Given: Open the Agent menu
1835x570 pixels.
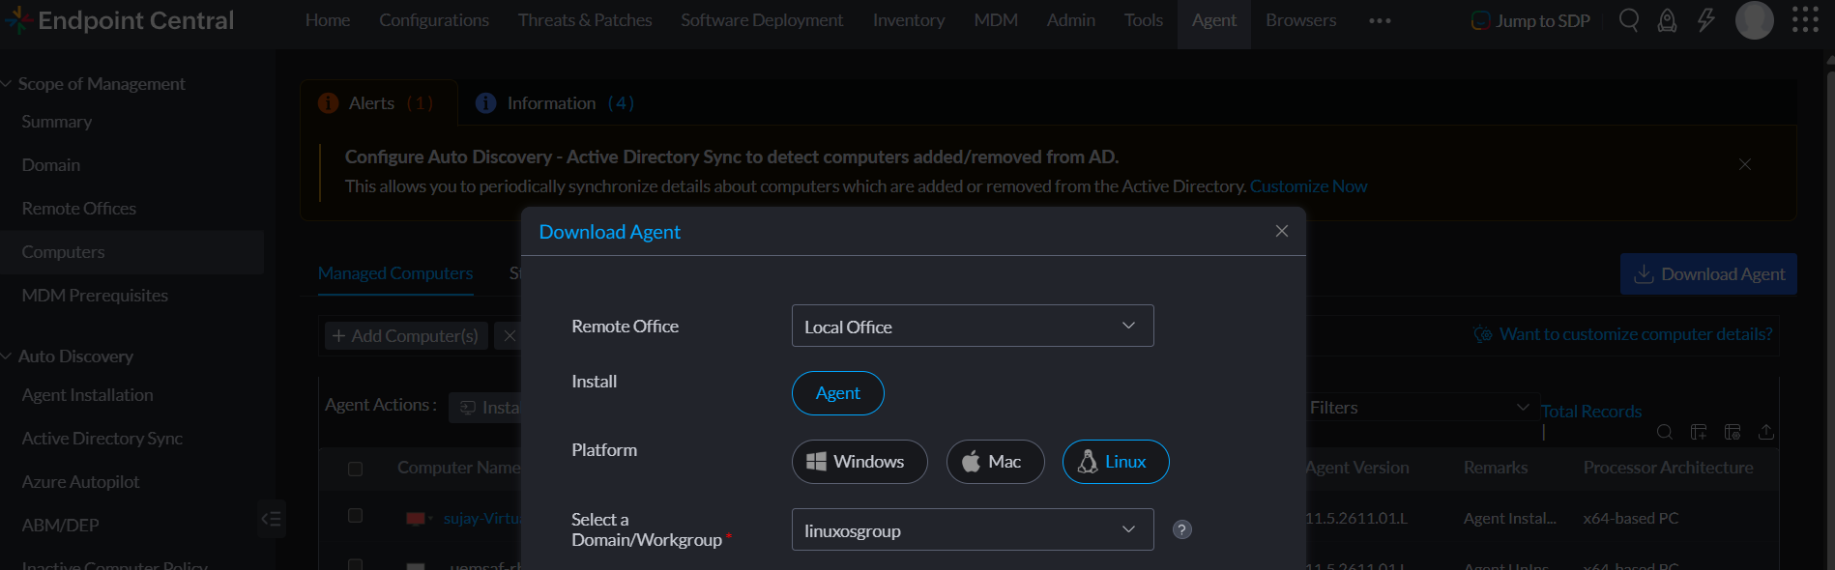Looking at the screenshot, I should click(x=1214, y=20).
